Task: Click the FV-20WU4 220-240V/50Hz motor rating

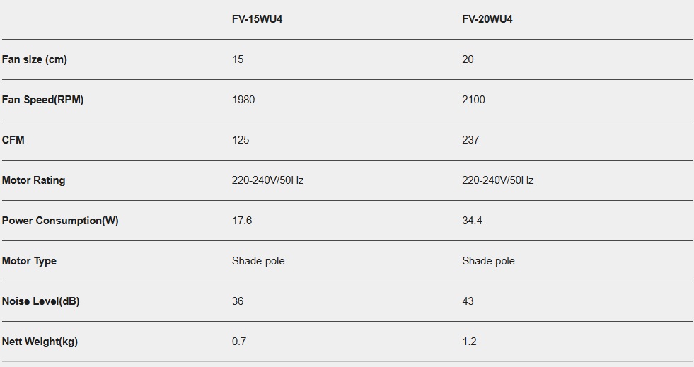Action: tap(498, 180)
